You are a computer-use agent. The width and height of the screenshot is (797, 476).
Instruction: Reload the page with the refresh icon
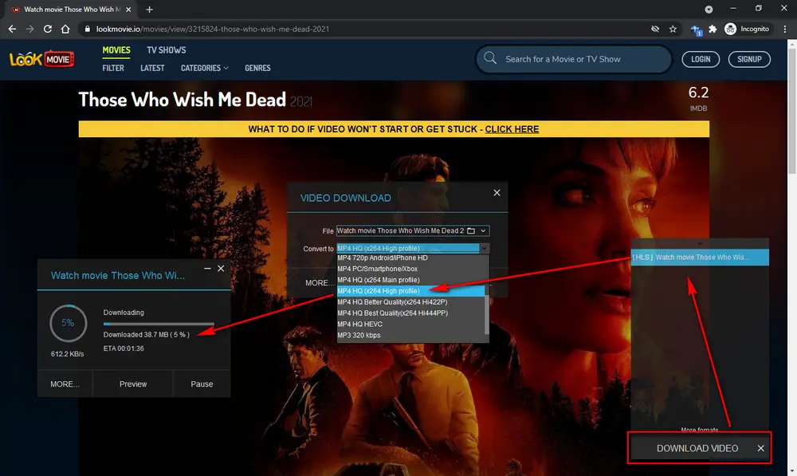[48, 29]
